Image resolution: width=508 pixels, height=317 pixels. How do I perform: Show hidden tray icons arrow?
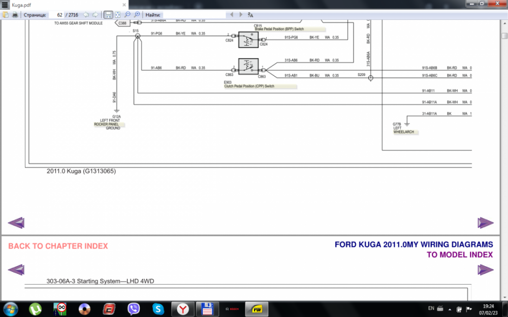[x=450, y=309]
